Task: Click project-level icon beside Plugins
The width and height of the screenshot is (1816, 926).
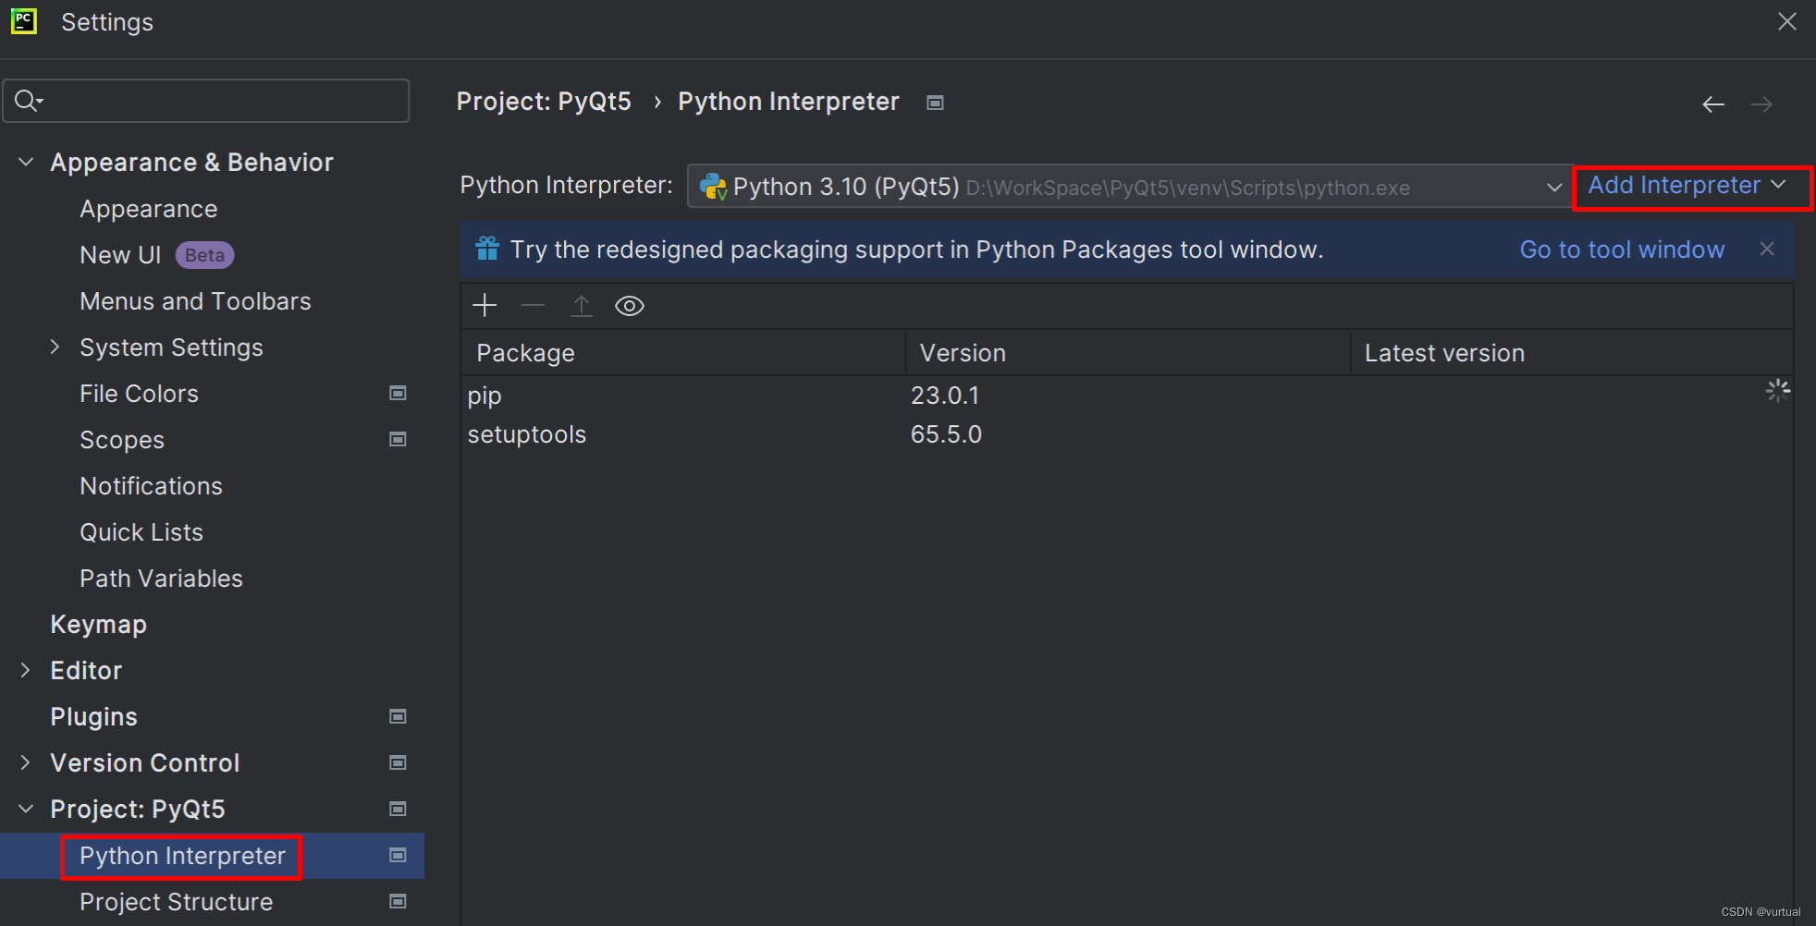Action: pyautogui.click(x=399, y=717)
